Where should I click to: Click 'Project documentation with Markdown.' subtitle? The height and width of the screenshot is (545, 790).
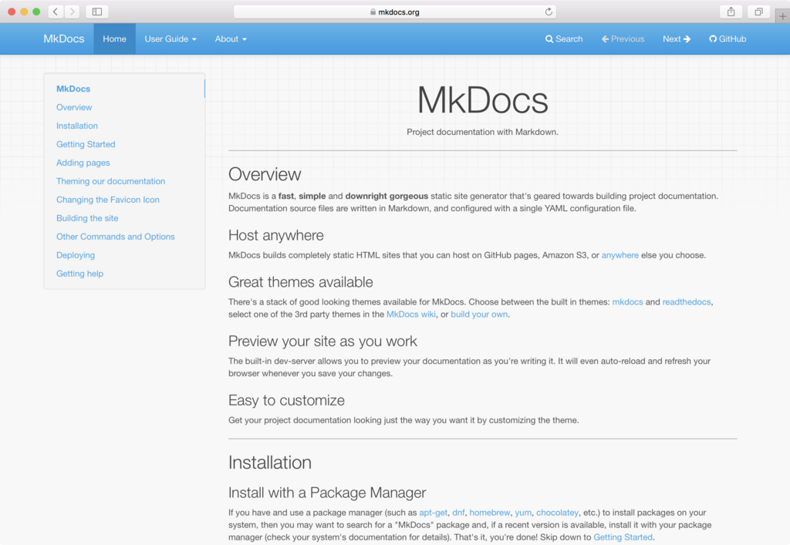click(482, 132)
